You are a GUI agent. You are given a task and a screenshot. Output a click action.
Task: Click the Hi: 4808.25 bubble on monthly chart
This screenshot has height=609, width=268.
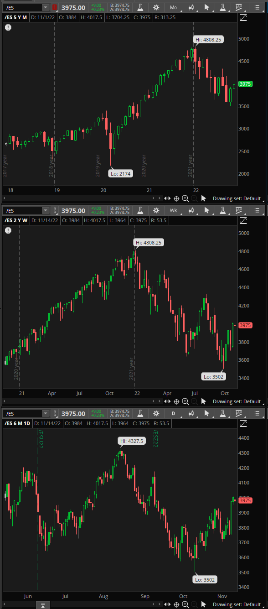[208, 40]
